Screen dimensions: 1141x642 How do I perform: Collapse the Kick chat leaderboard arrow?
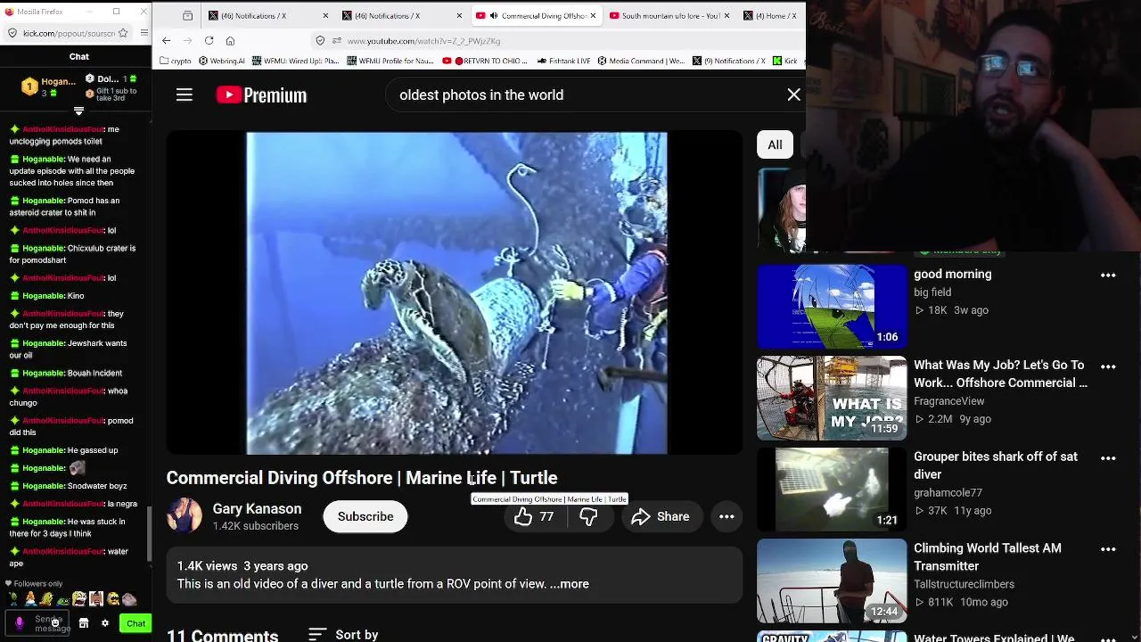[x=78, y=111]
